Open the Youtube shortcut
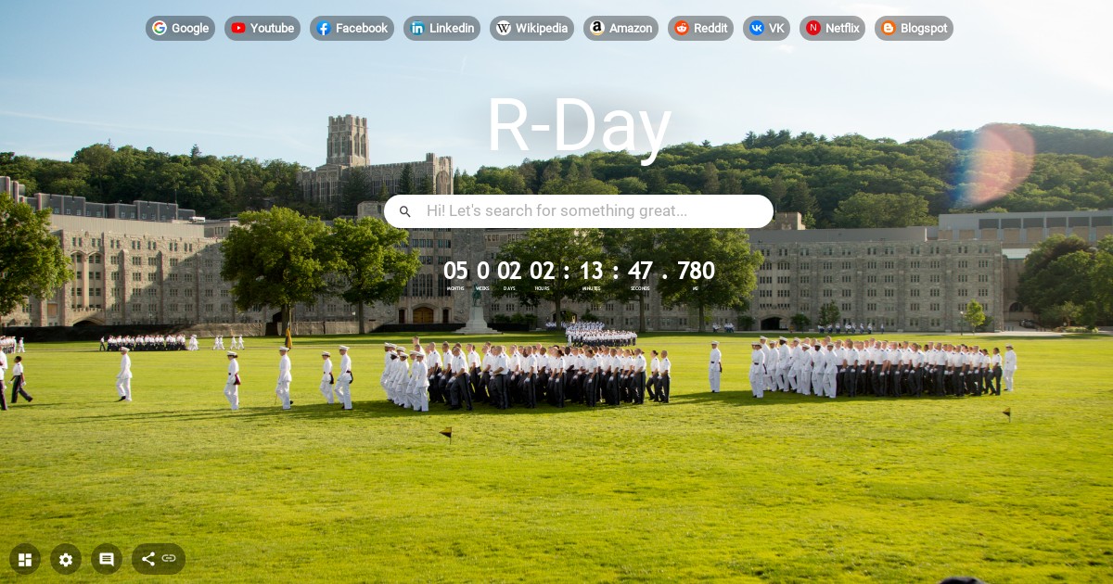The image size is (1113, 584). pos(240,28)
